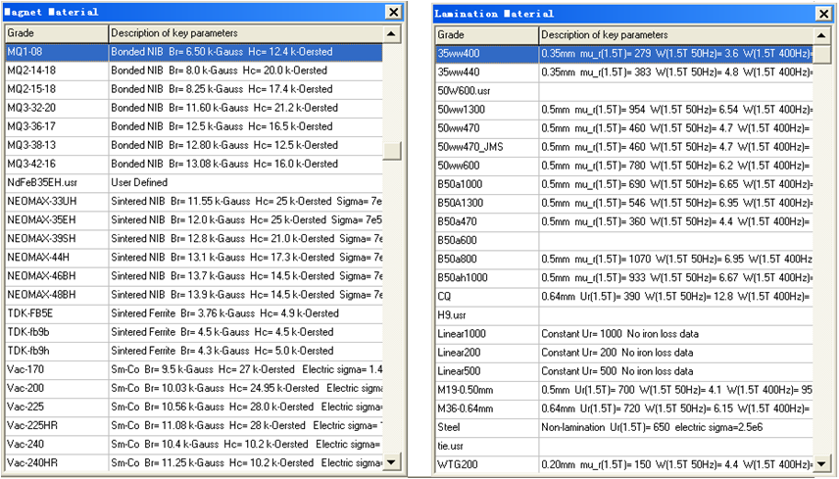Click Lamination Description of key parameters header
839x479 pixels.
[x=676, y=35]
